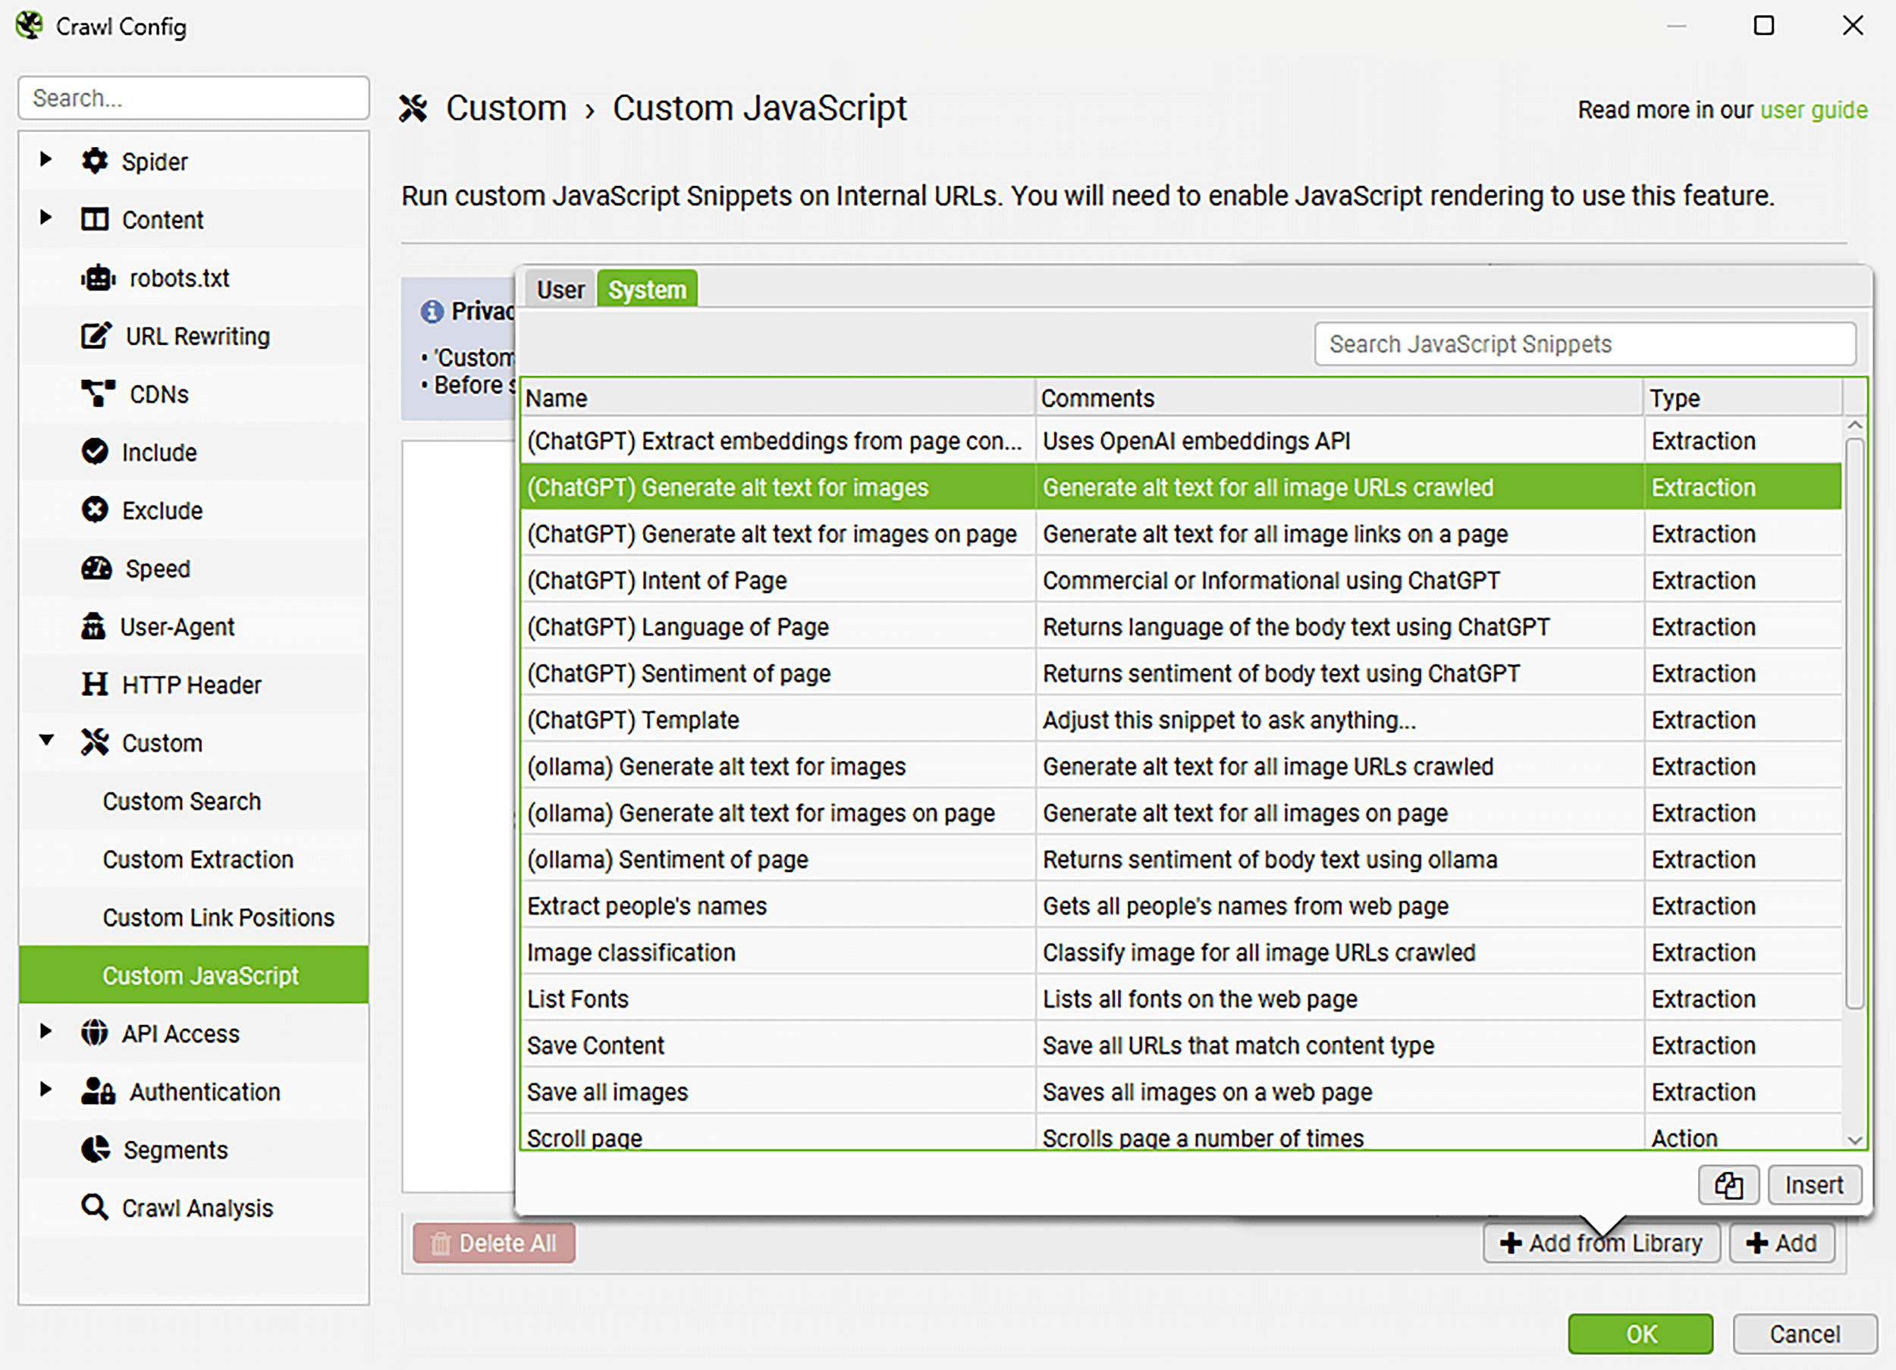Image resolution: width=1896 pixels, height=1370 pixels.
Task: Focus the sidebar Search field
Action: tap(194, 98)
